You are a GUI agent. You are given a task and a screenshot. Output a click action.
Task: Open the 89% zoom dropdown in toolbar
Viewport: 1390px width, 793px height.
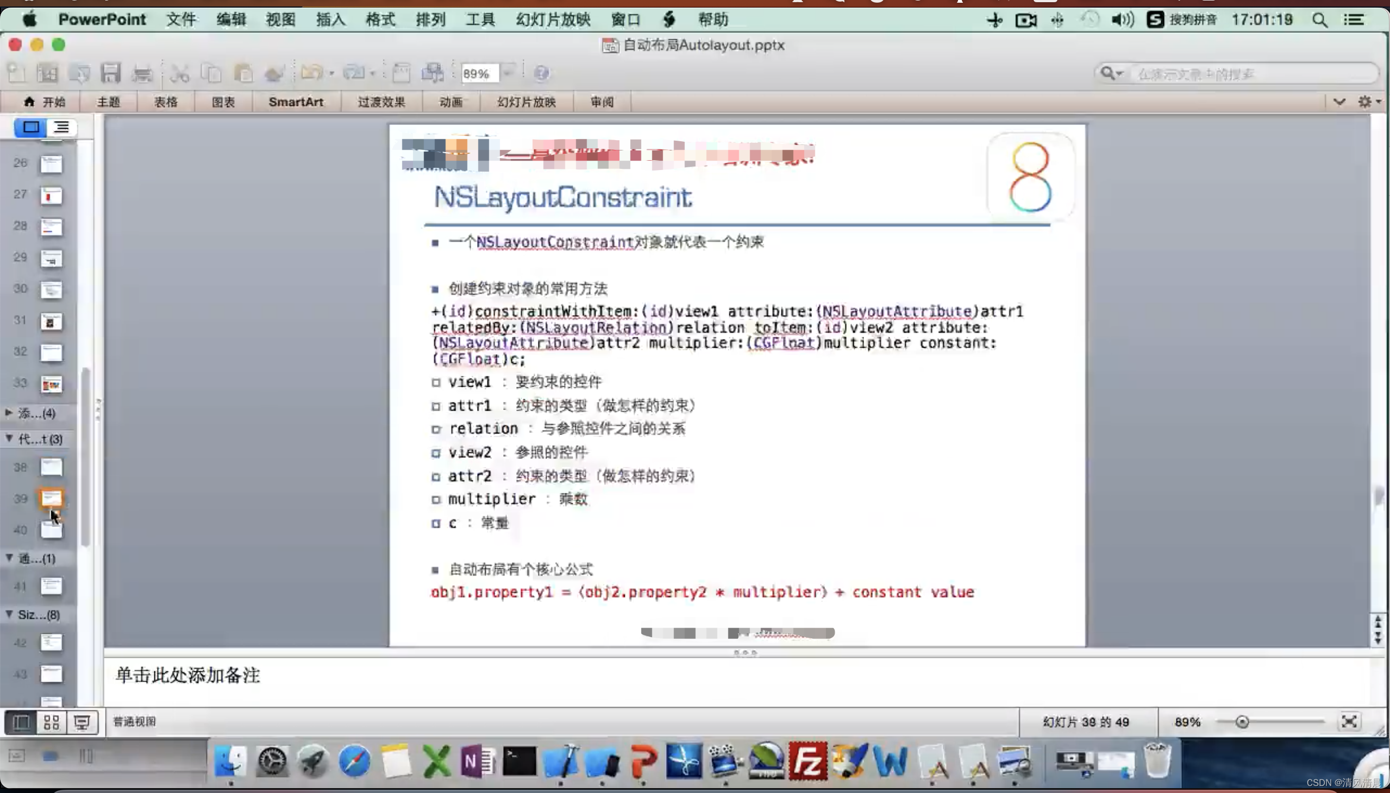[x=508, y=73]
